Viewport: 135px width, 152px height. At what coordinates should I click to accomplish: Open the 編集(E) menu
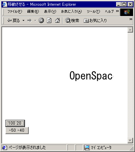click(33, 12)
